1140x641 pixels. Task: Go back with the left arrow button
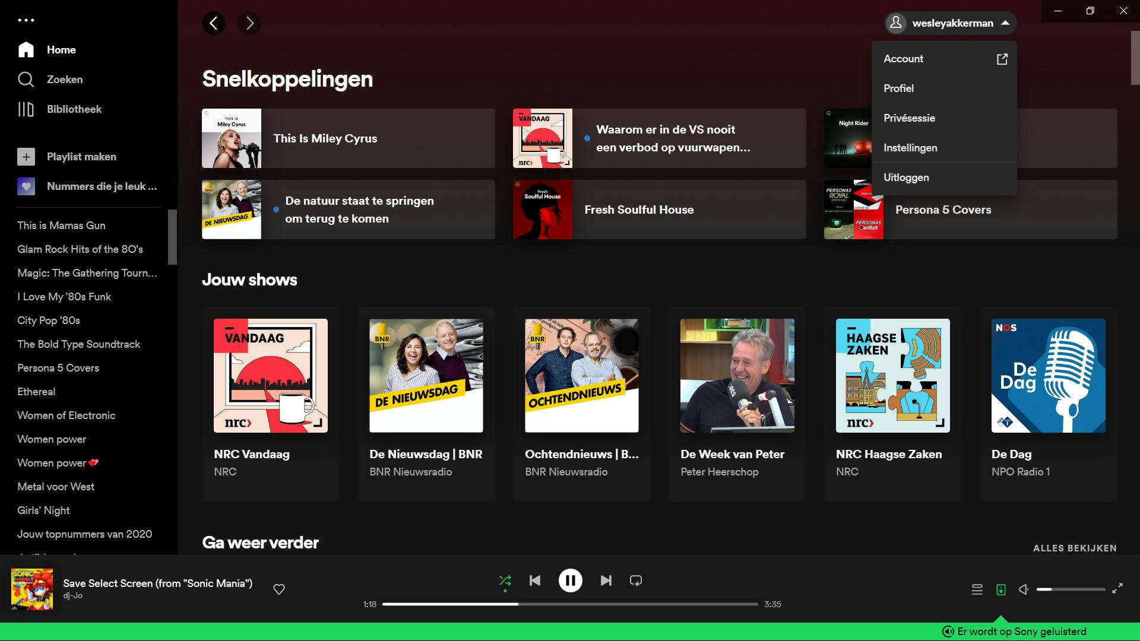coord(214,23)
